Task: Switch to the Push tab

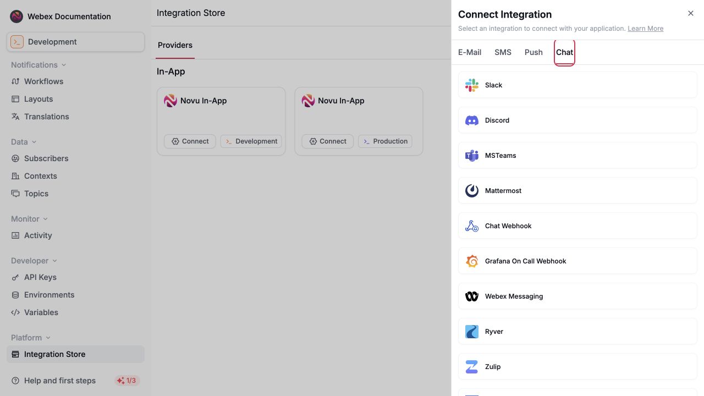Action: [533, 52]
